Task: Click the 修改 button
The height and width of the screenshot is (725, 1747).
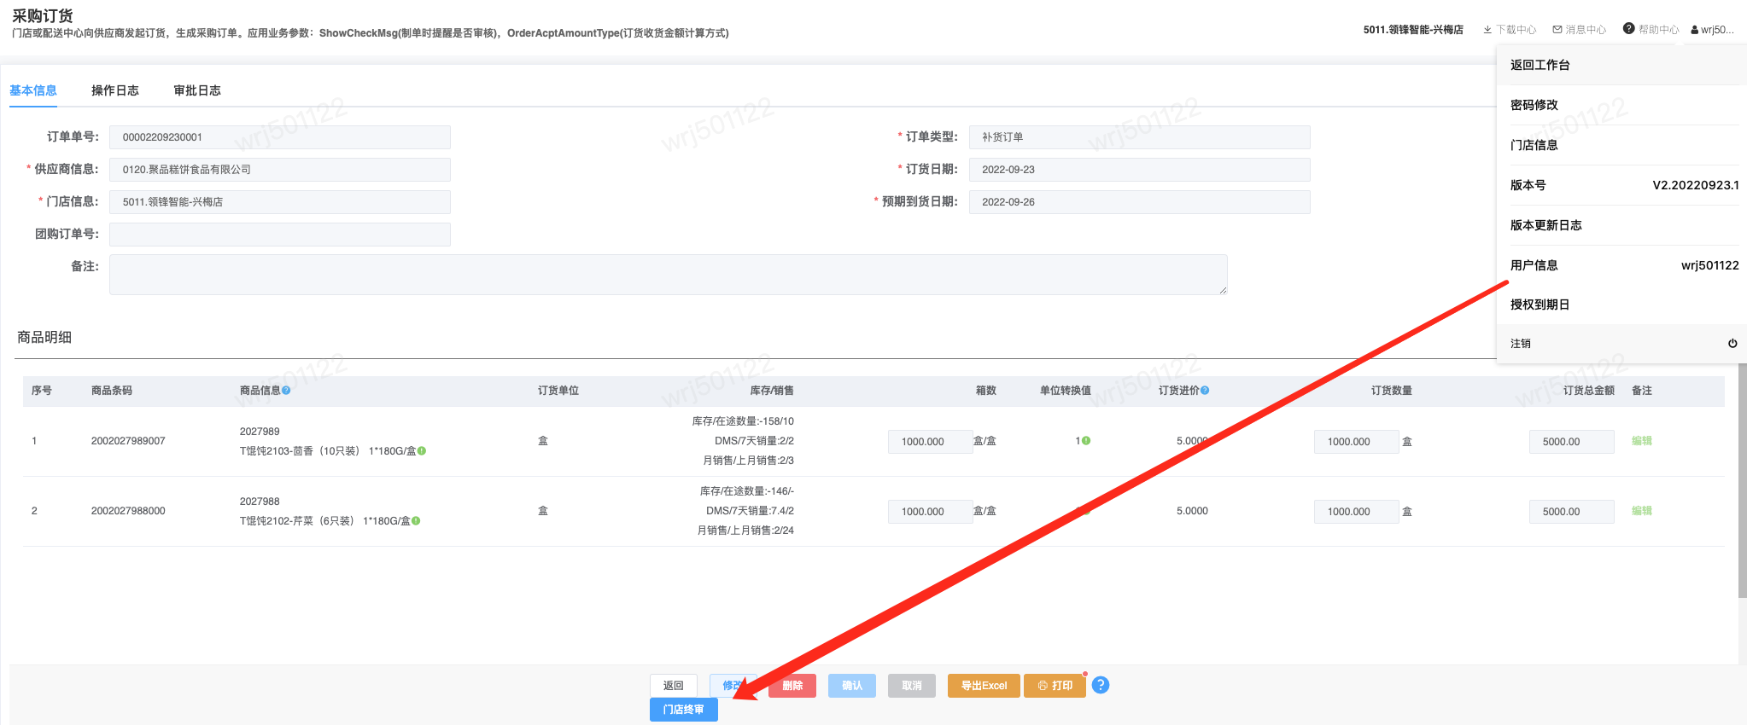Action: (x=733, y=686)
